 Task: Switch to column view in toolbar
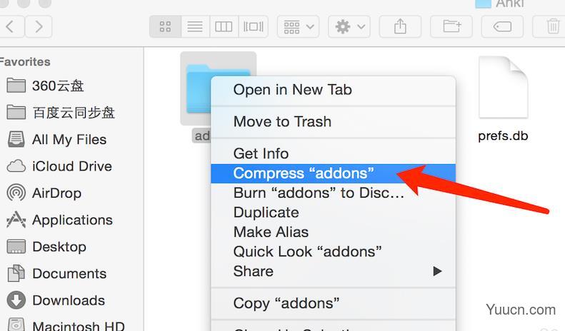click(x=224, y=26)
